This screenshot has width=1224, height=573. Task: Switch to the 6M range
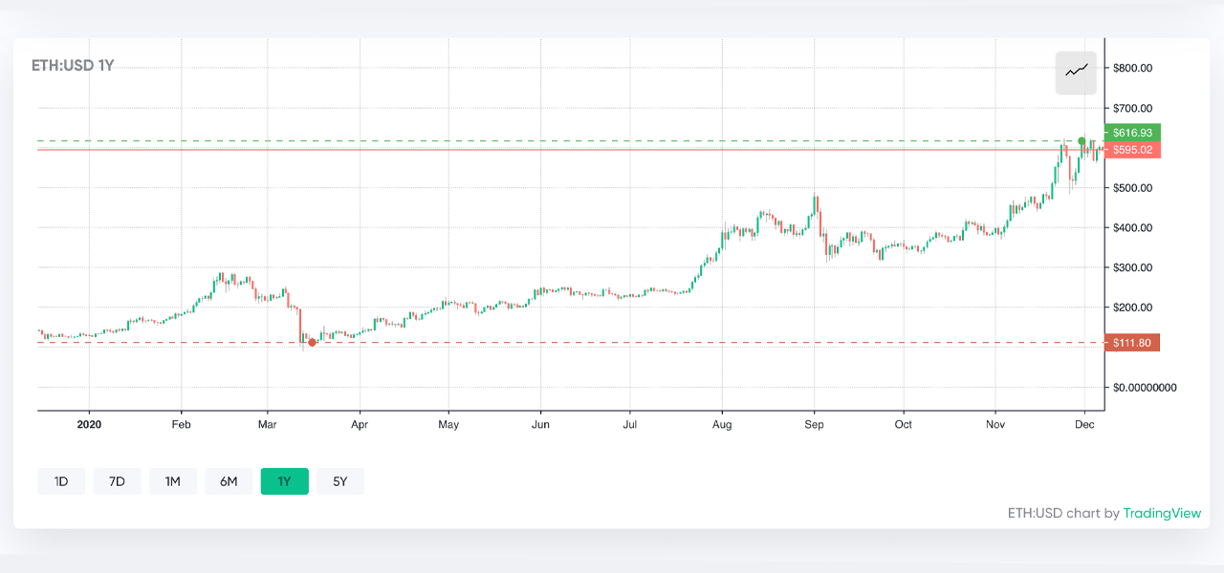(229, 481)
